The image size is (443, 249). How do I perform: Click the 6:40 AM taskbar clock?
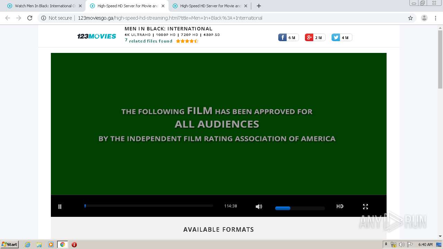point(425,245)
